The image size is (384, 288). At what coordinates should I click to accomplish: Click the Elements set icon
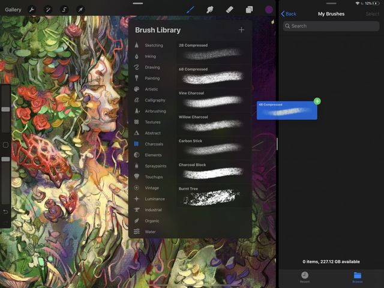[137, 155]
